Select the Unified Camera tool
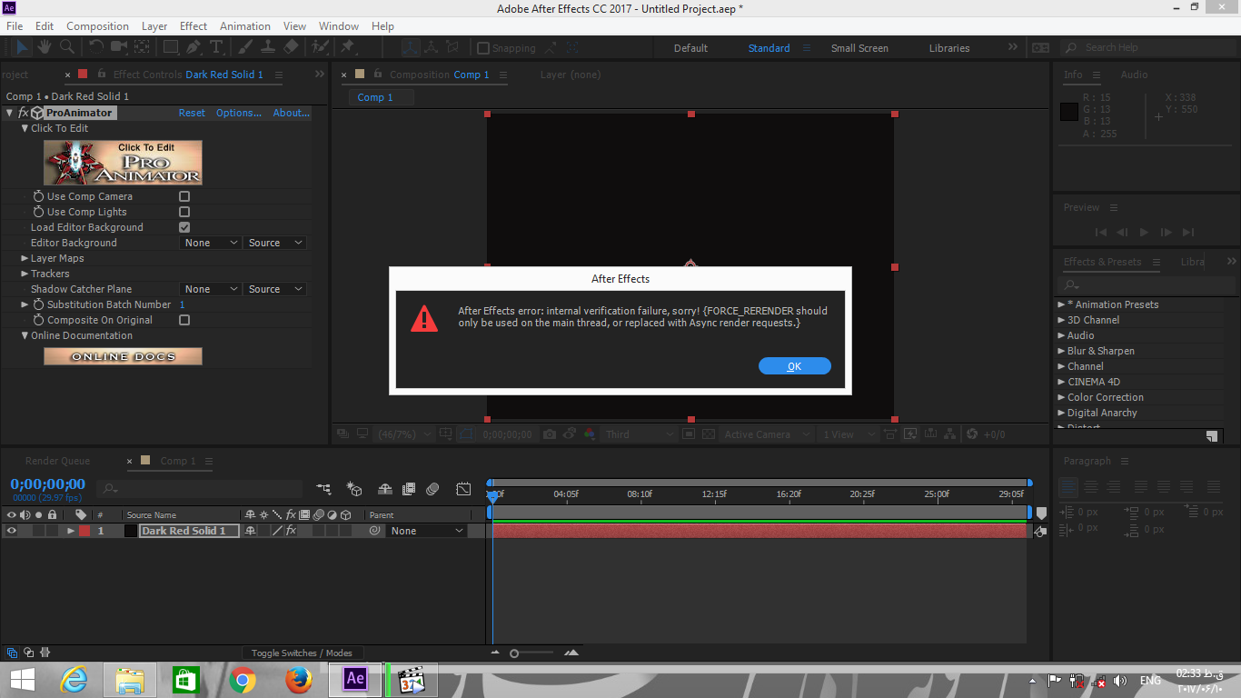This screenshot has height=698, width=1241. pos(119,46)
